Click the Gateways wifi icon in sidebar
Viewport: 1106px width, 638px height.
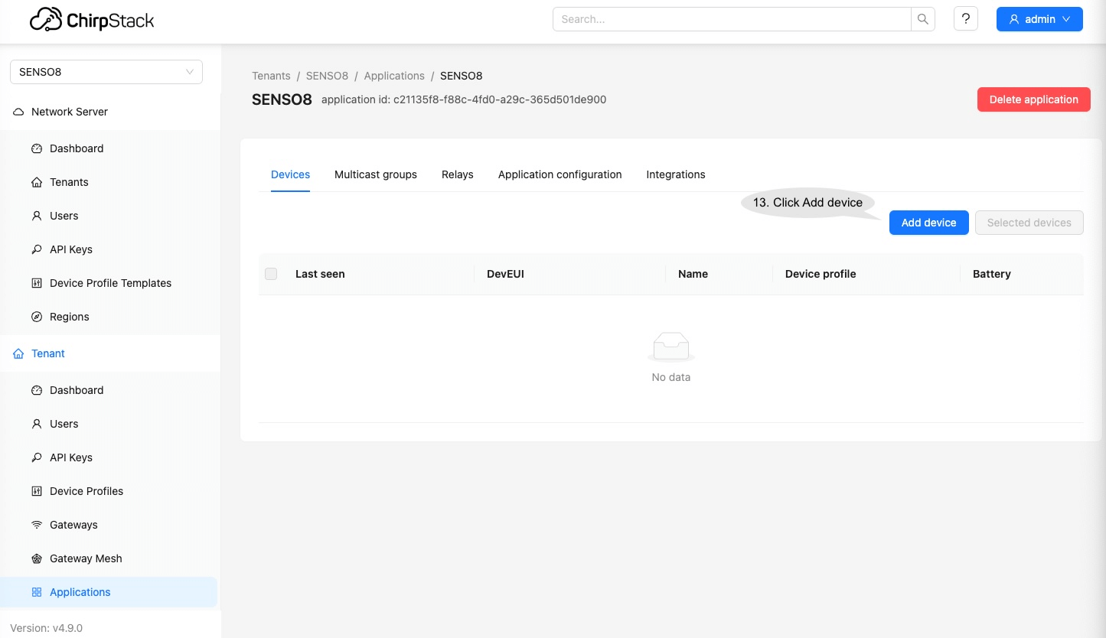(37, 525)
